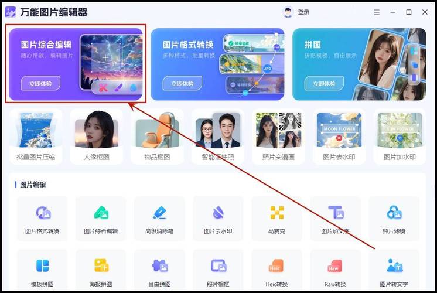Click the 拼图 banner title
The height and width of the screenshot is (293, 437).
[313, 45]
